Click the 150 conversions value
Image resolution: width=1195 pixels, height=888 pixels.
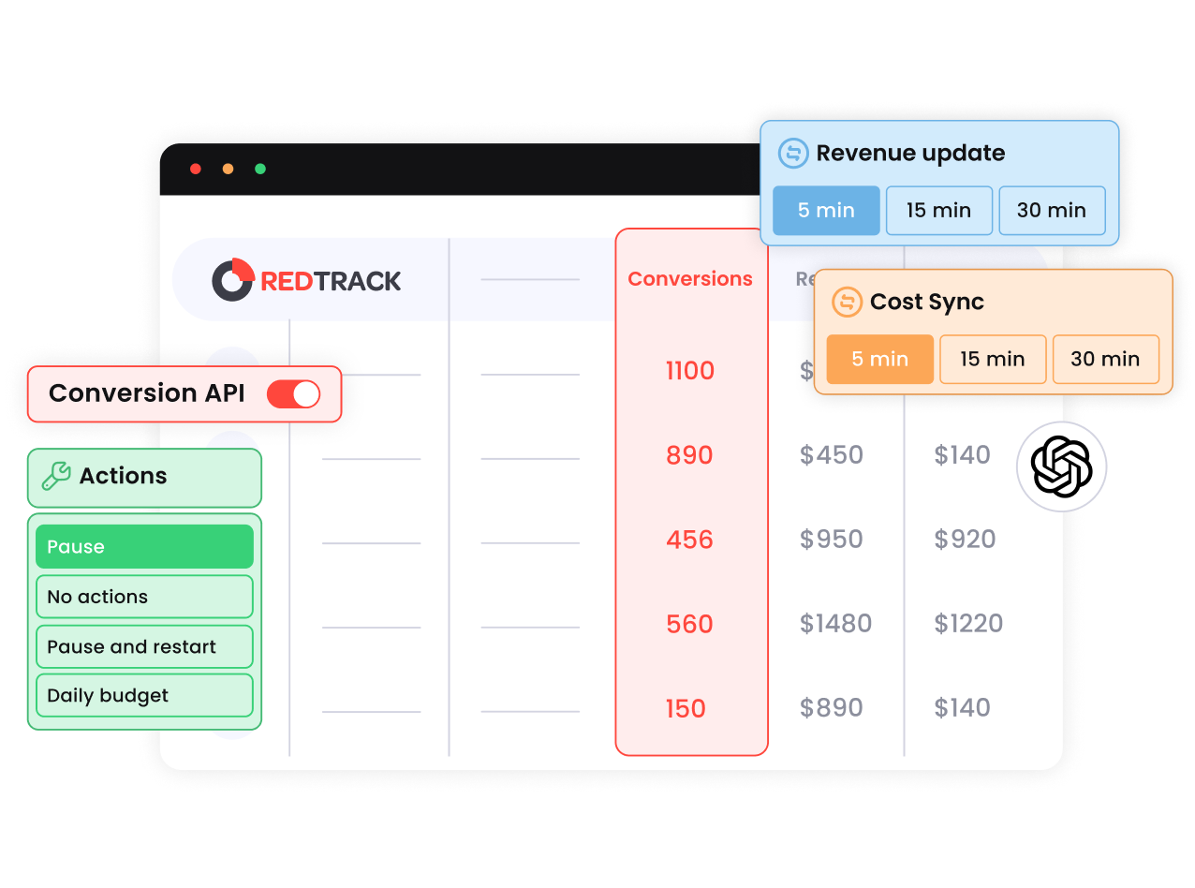tap(686, 708)
